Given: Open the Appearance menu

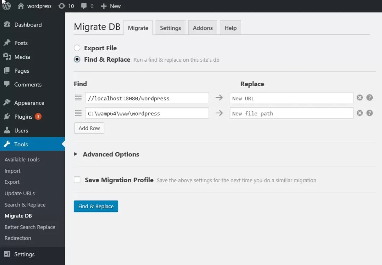Looking at the screenshot, I should 32,103.
